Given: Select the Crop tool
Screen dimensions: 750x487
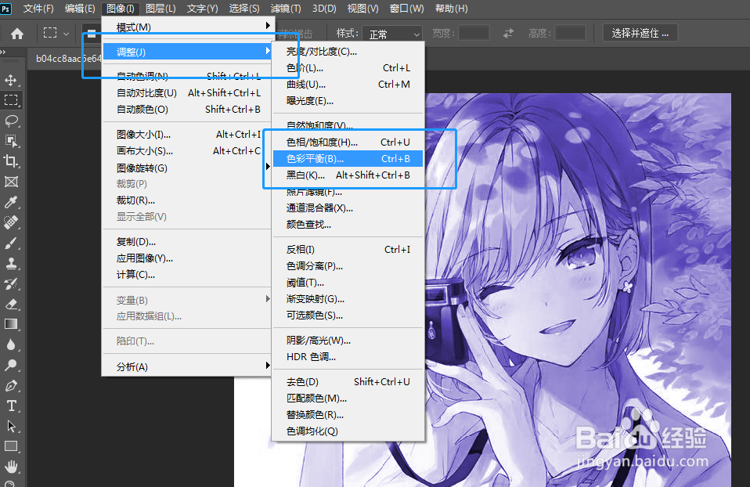Looking at the screenshot, I should (x=11, y=161).
